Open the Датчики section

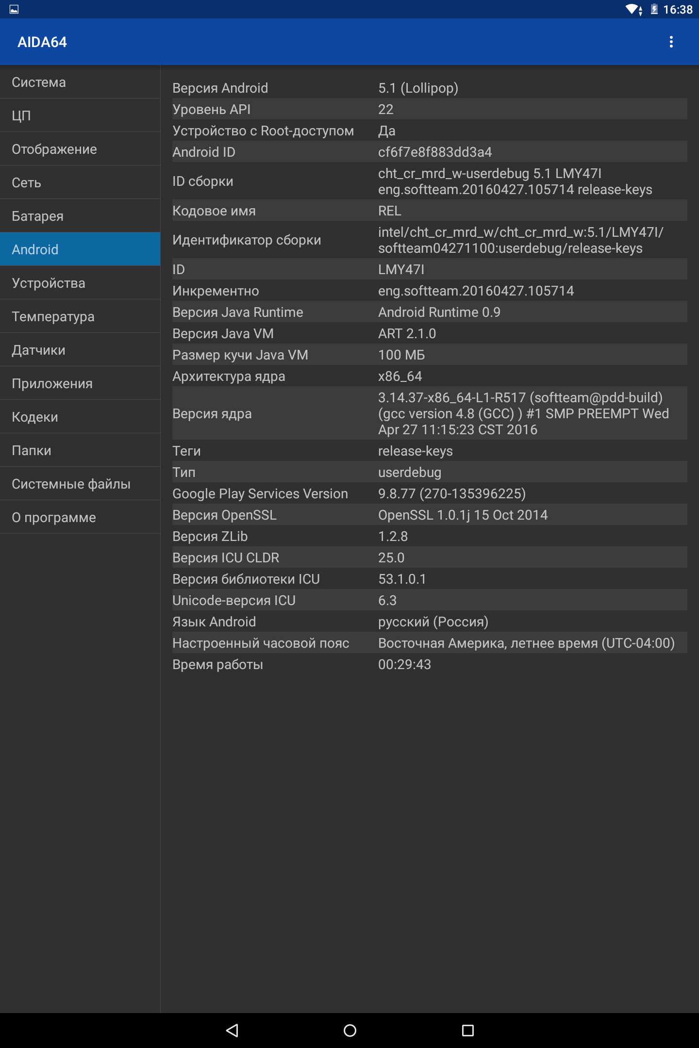(80, 350)
